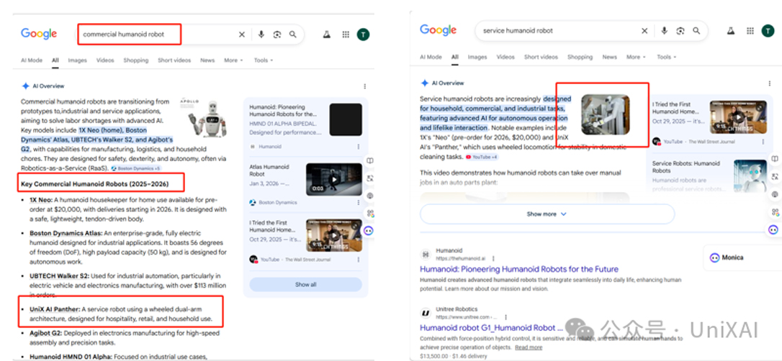The height and width of the screenshot is (361, 782).
Task: Expand AI Overview with Show more button
Action: click(x=547, y=214)
